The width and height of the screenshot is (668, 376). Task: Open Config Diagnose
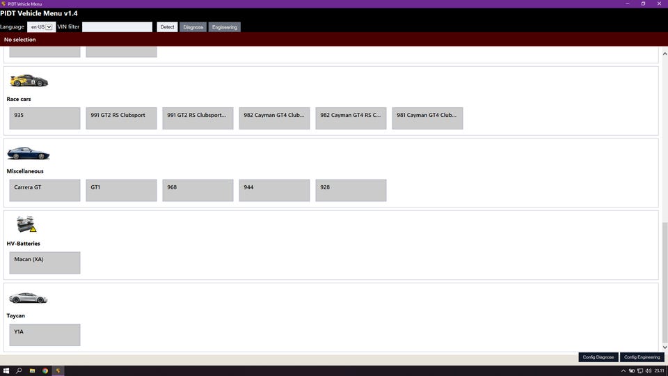coord(598,357)
